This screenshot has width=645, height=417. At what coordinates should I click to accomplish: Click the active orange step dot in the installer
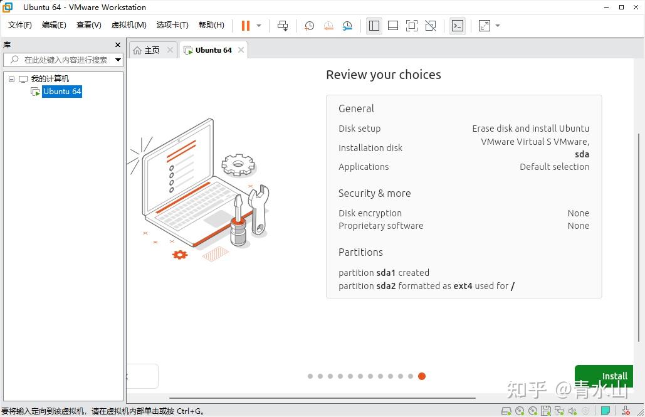point(422,376)
